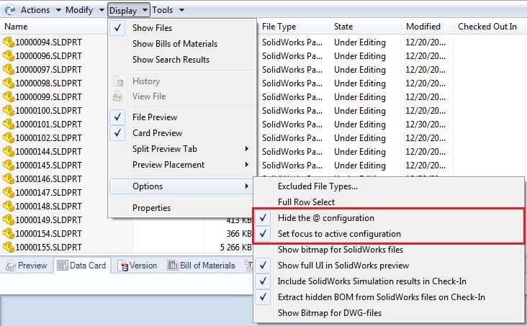Screen dimensions: 527x326
Task: Click the Bill of Materials tab icon
Action: pos(173,266)
